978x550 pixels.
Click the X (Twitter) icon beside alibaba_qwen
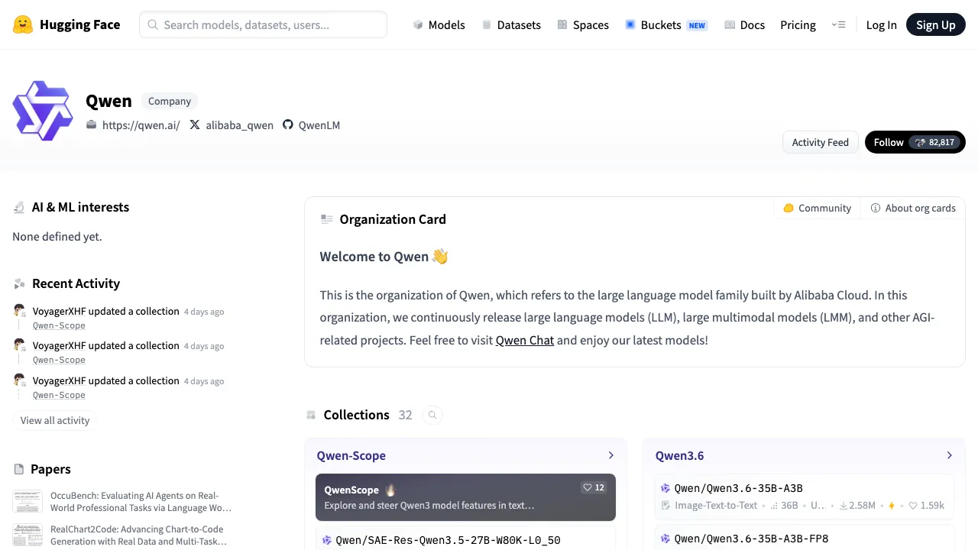coord(195,125)
